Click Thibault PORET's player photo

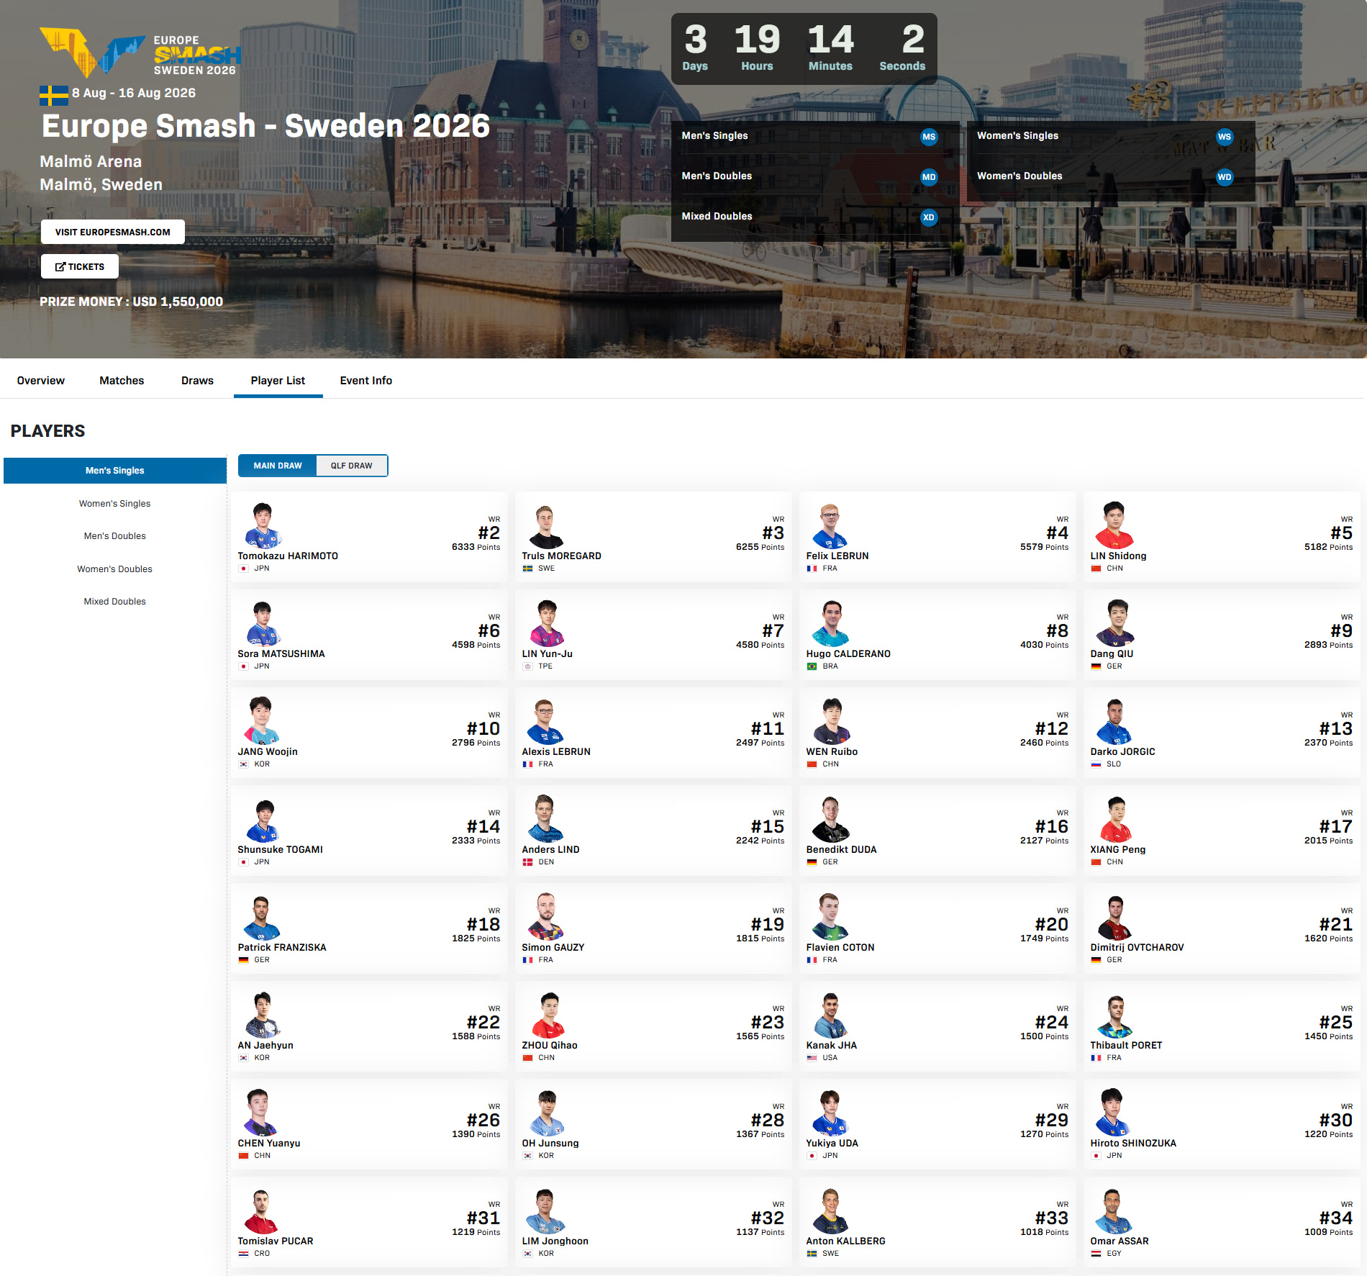1114,1015
